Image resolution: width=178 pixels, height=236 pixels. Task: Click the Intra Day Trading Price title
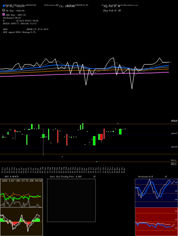[x=73, y=177]
